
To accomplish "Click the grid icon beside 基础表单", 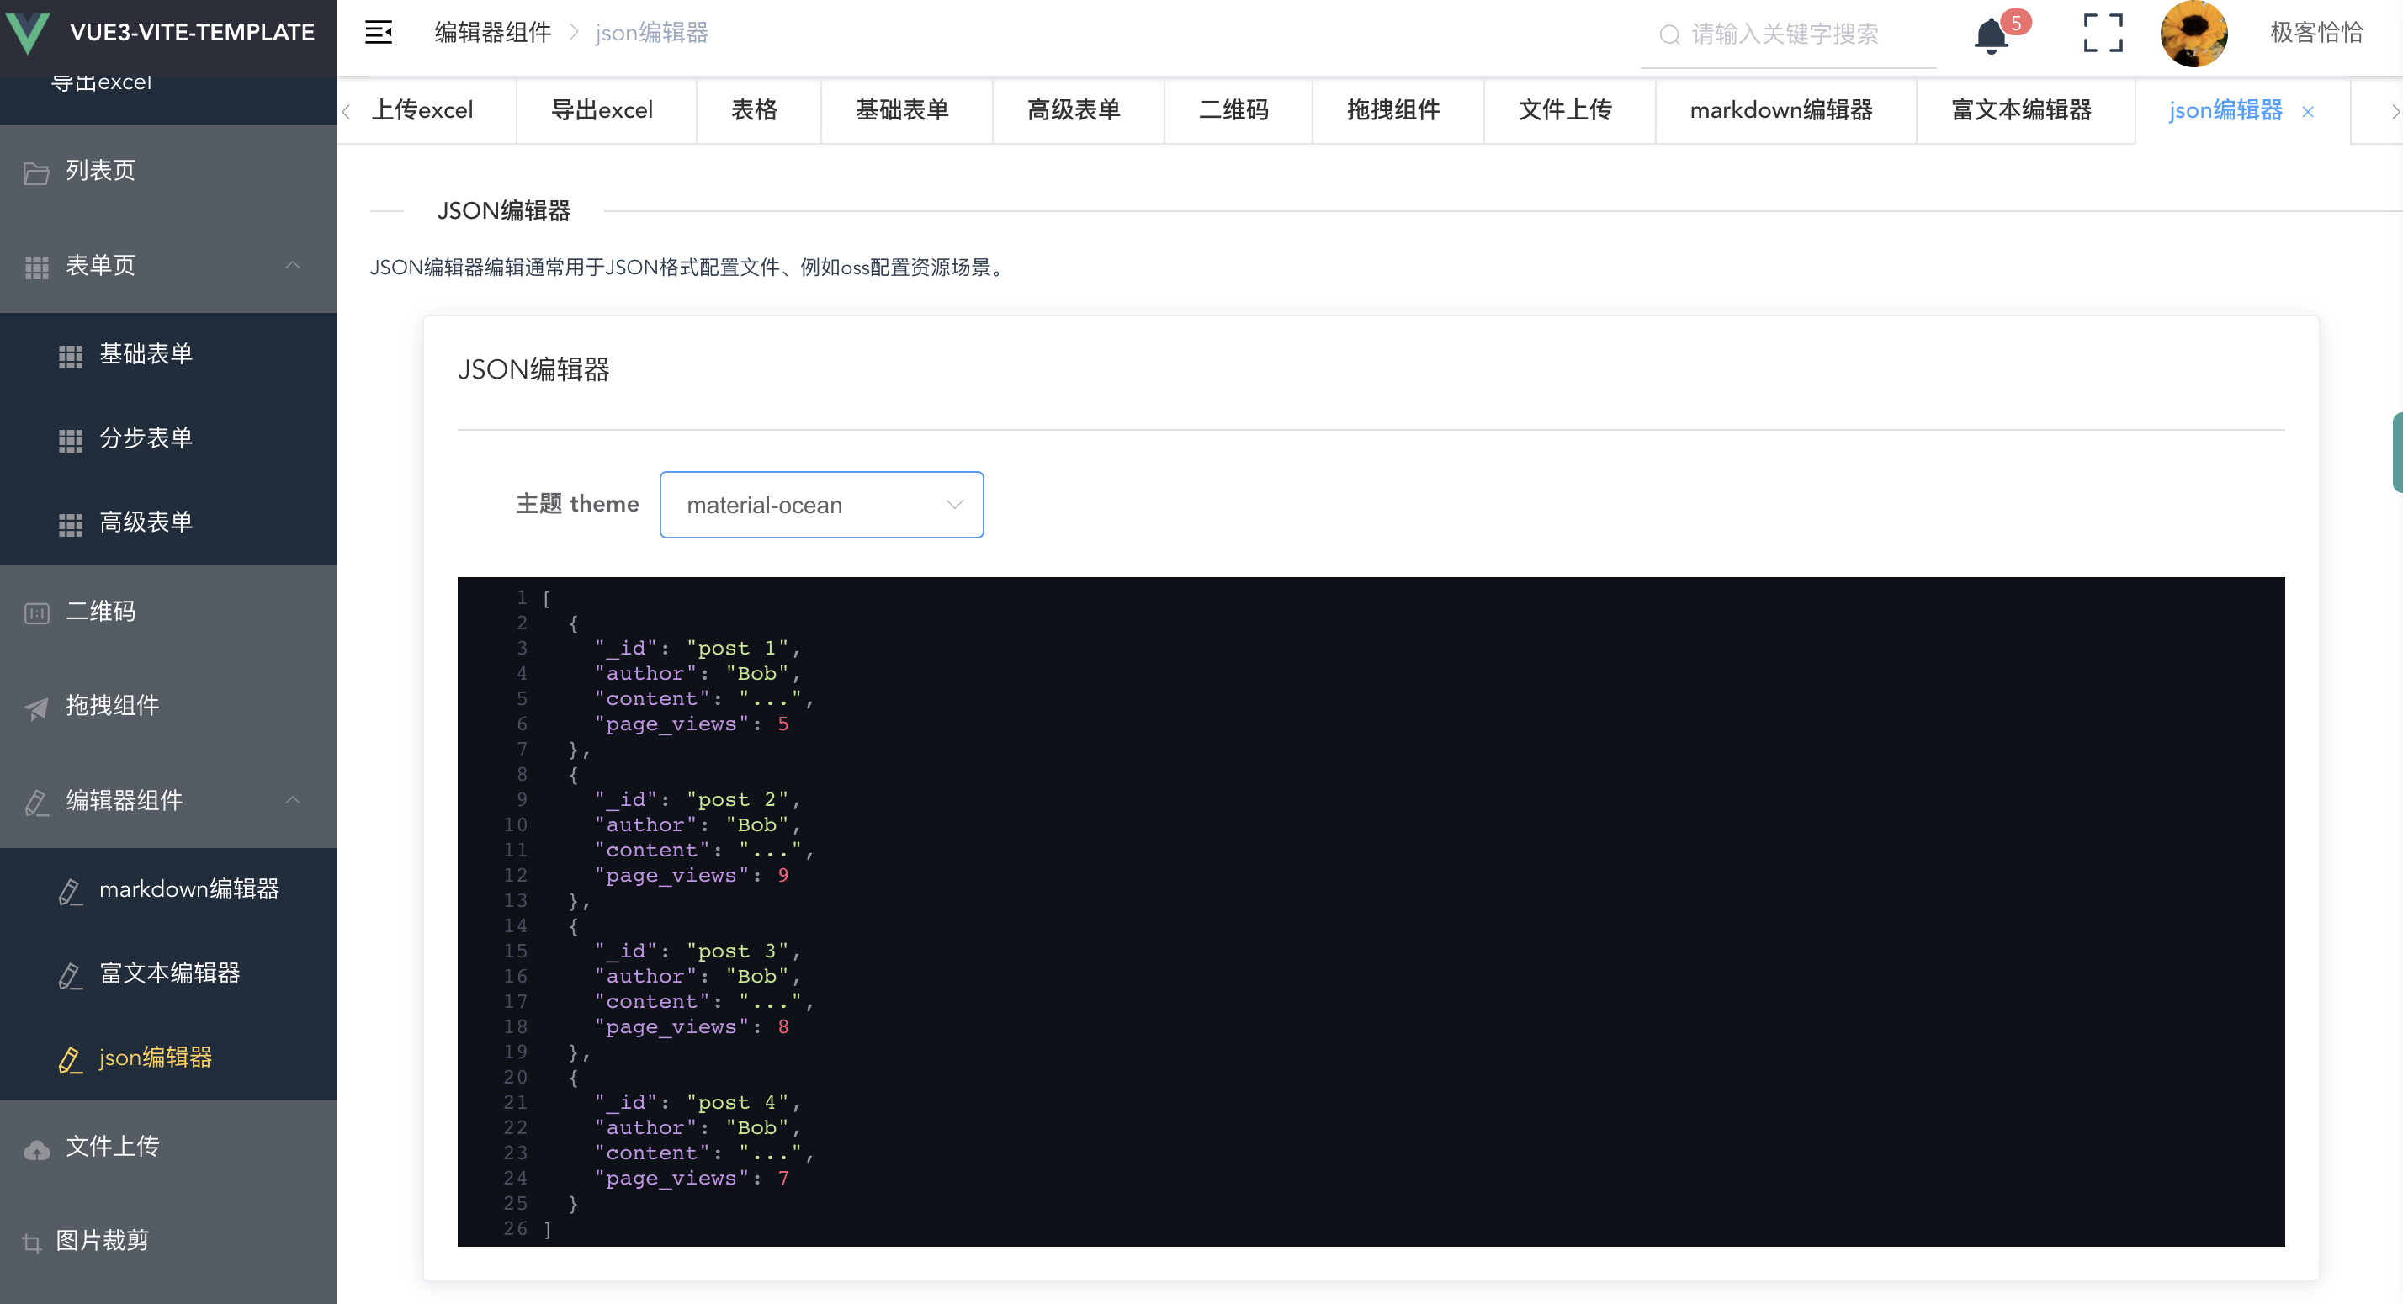I will pyautogui.click(x=70, y=355).
